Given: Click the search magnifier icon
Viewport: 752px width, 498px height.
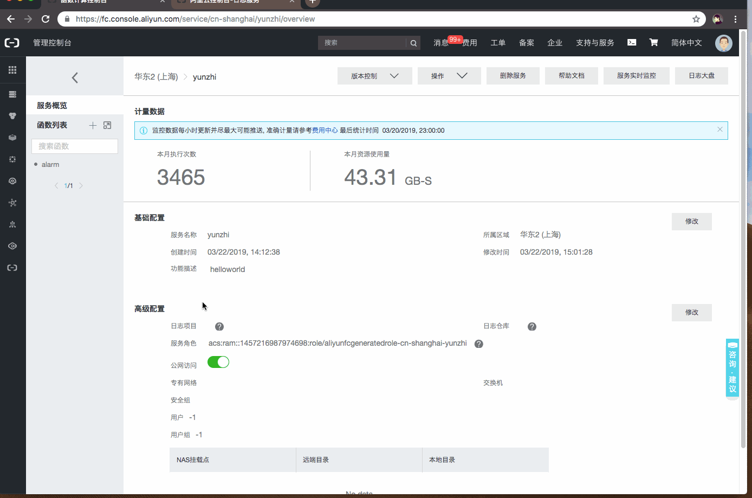Looking at the screenshot, I should [x=413, y=43].
